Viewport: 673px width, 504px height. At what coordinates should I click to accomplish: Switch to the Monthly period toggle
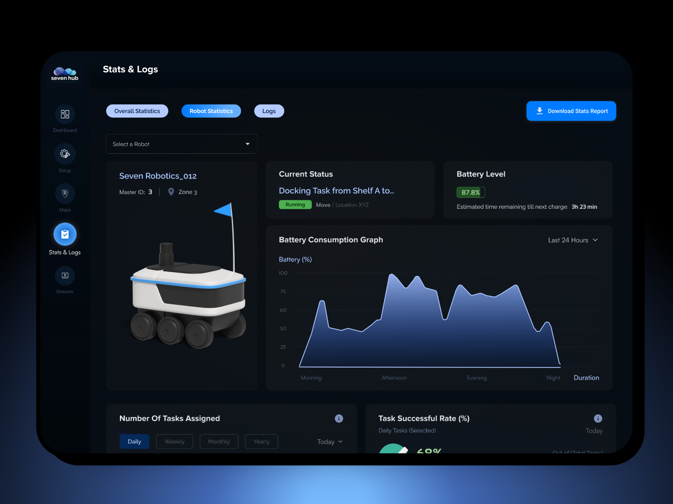219,441
